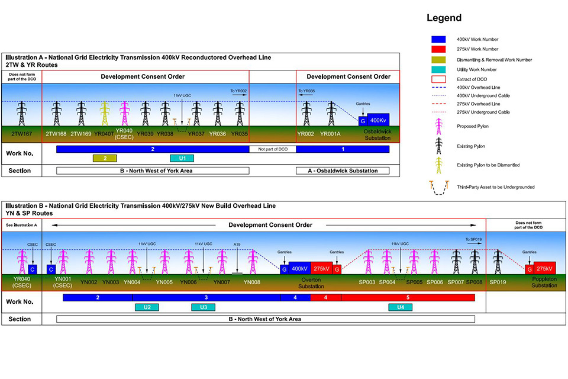Click the magenta YR040 (CSEC) pylon in Illustration A
This screenshot has width=568, height=379.
click(124, 113)
